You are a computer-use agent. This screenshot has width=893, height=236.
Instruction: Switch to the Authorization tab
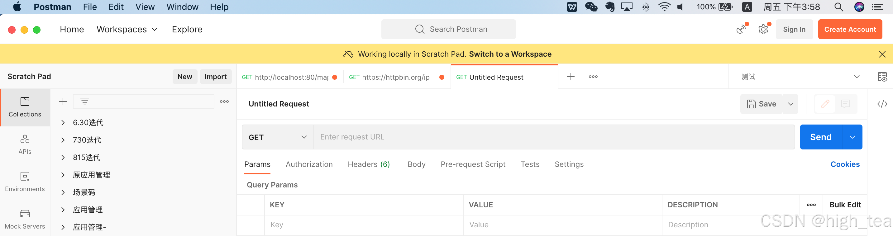(309, 164)
